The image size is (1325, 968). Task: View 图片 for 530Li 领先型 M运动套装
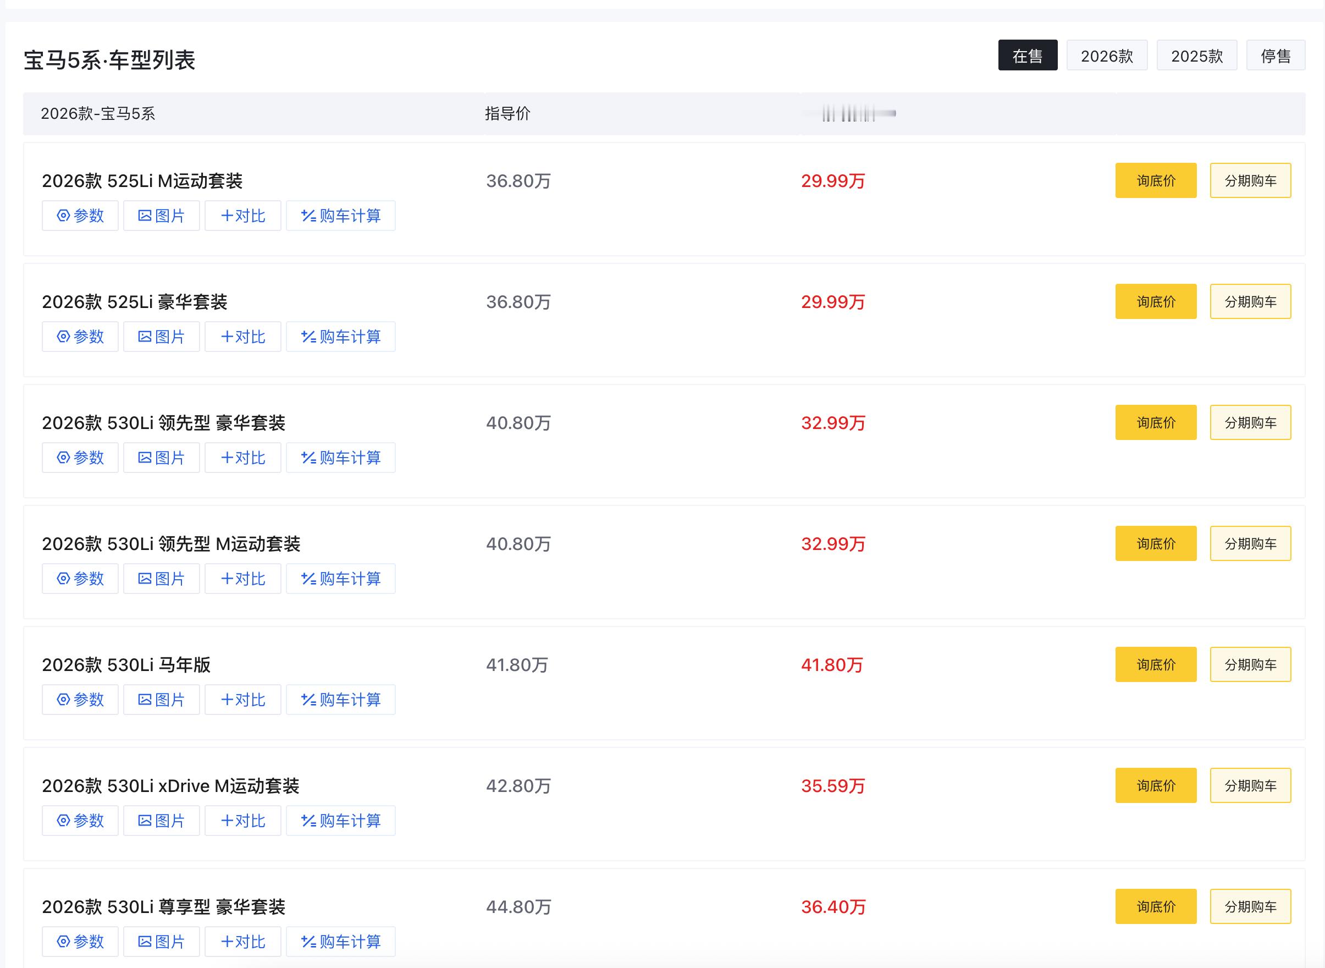coord(162,579)
